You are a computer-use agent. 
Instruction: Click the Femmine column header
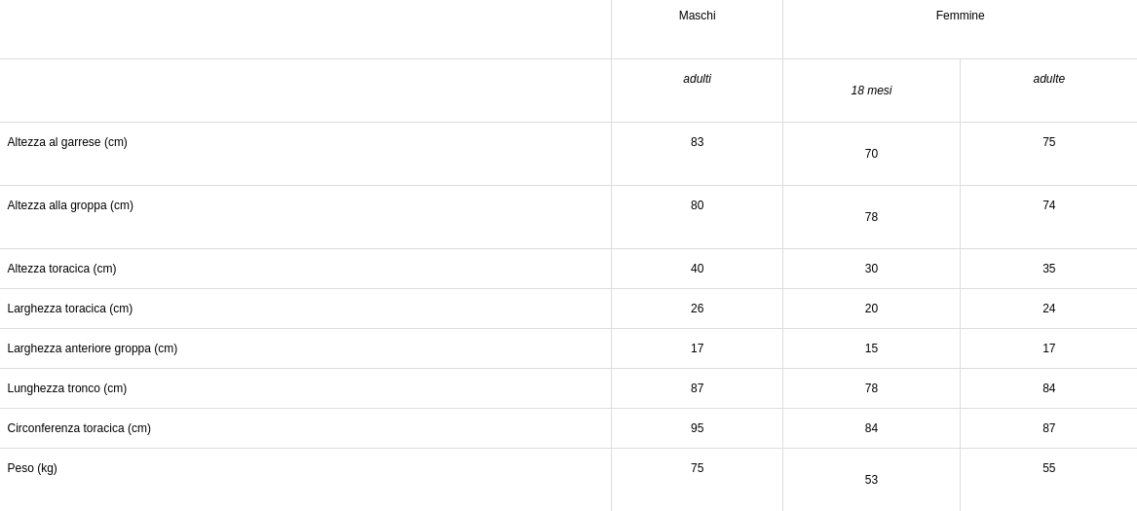960,16
